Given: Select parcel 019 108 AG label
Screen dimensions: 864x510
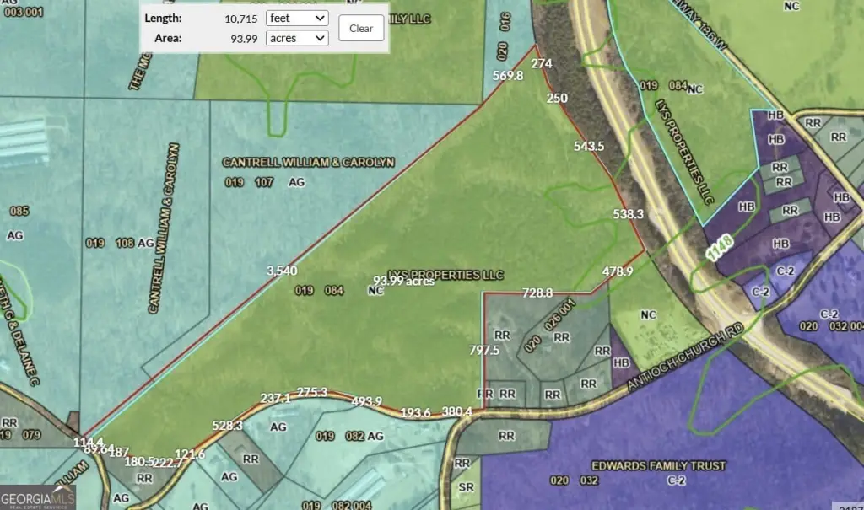Looking at the screenshot, I should [x=120, y=244].
